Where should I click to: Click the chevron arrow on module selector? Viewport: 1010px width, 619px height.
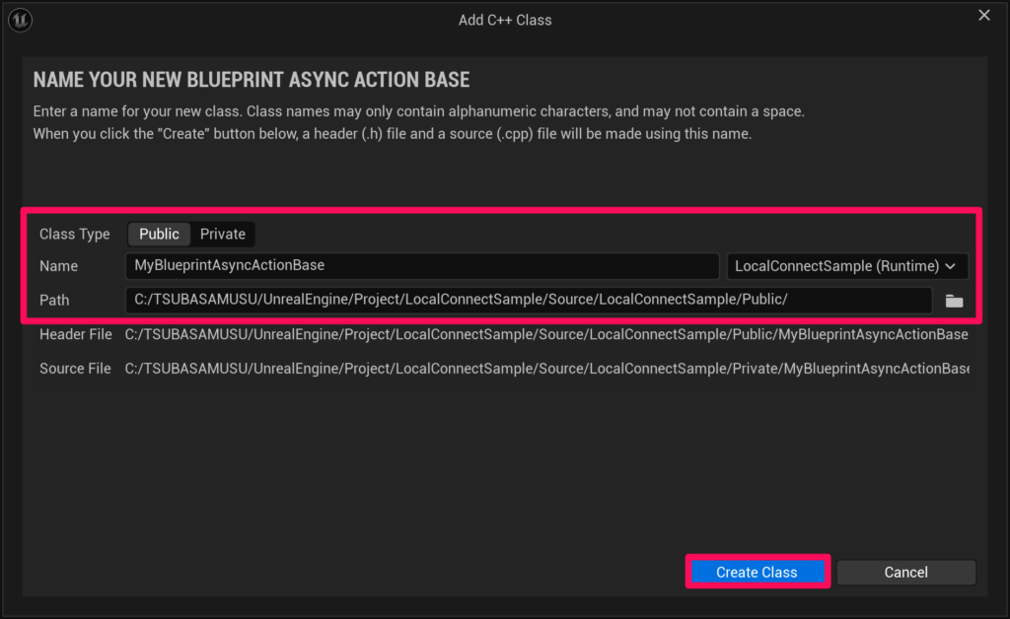click(951, 266)
